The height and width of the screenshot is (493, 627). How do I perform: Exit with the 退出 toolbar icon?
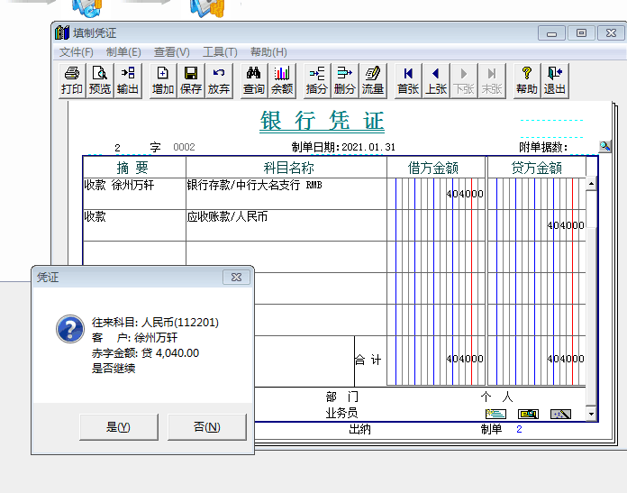point(555,80)
